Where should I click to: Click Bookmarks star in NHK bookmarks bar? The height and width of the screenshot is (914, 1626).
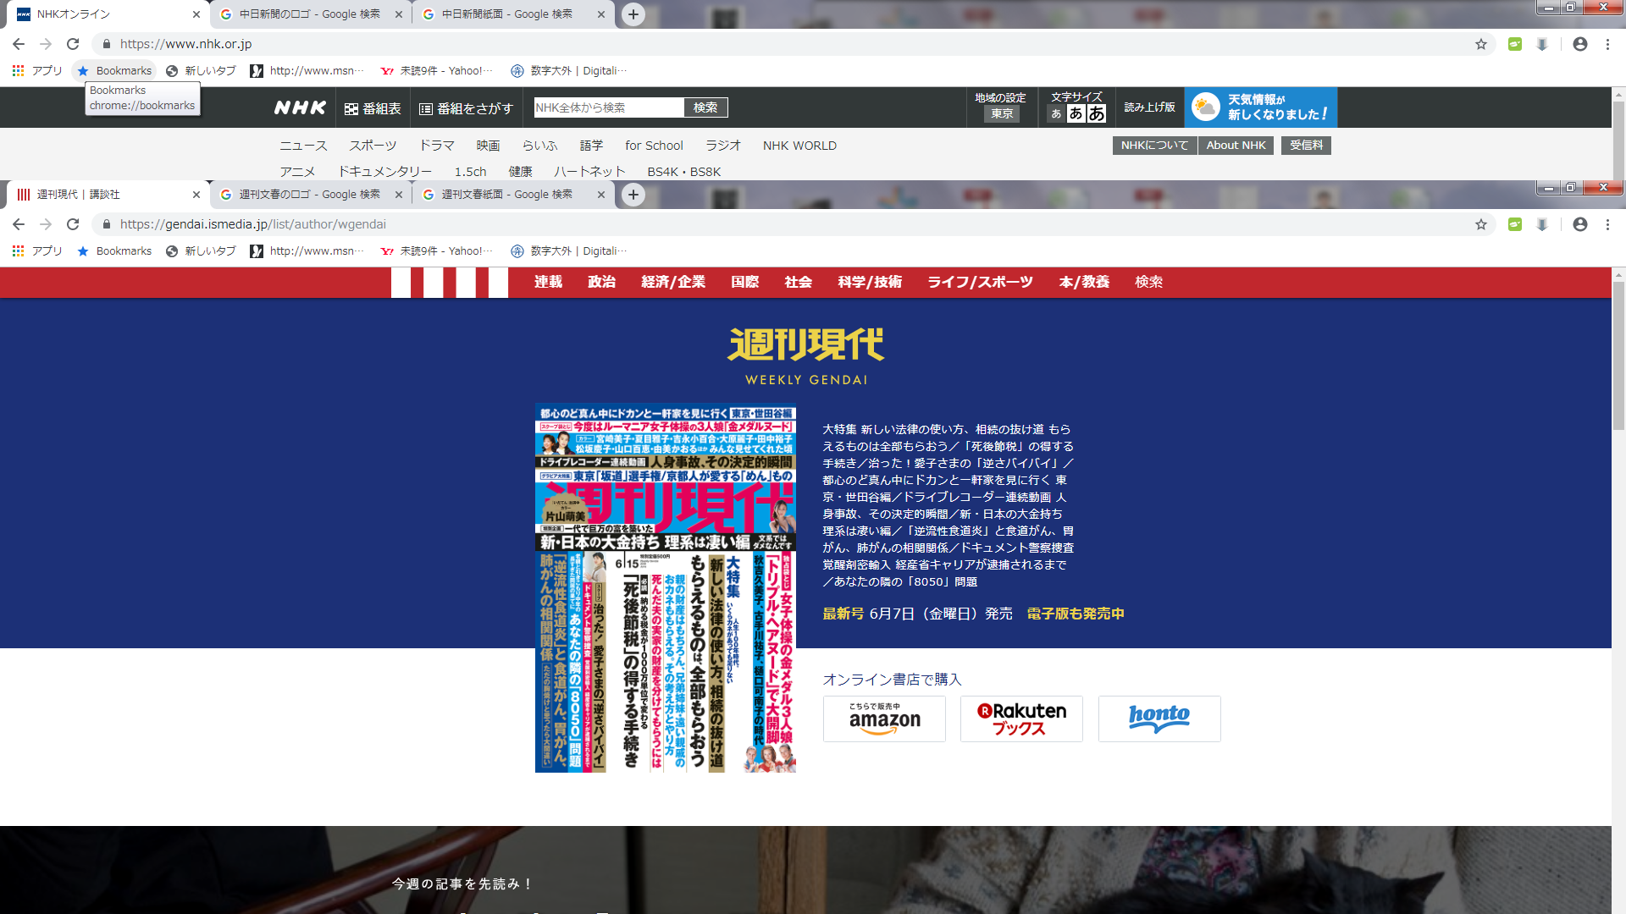[114, 71]
